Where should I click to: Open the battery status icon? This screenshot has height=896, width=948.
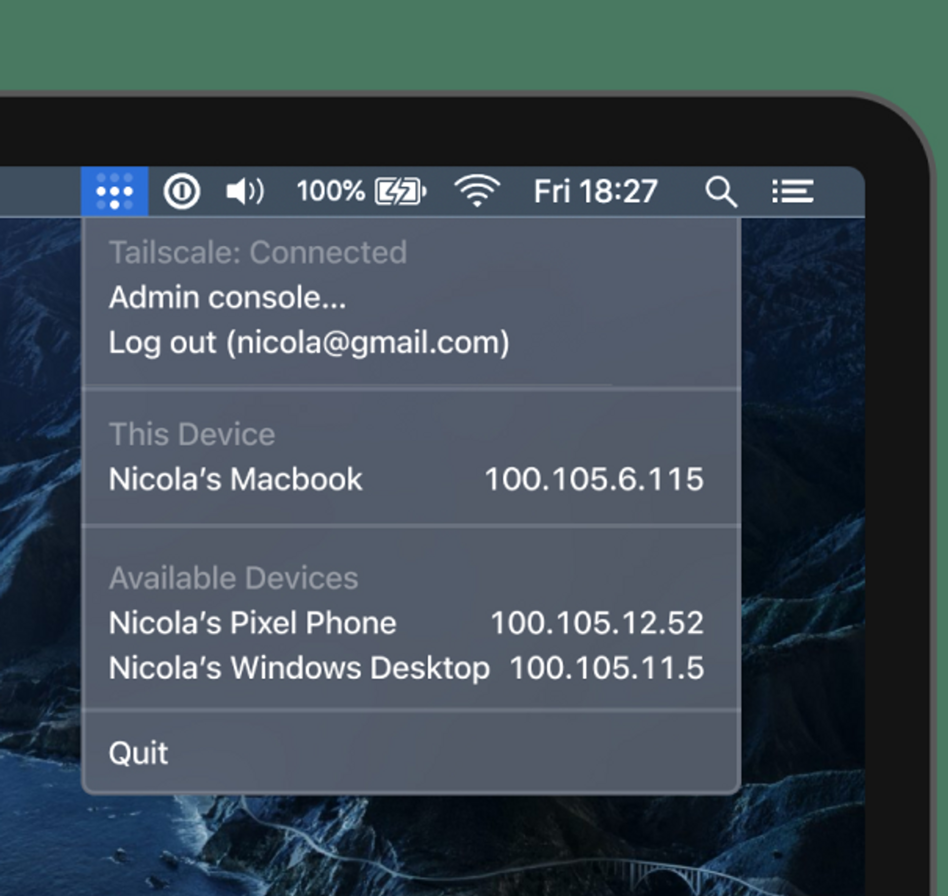tap(400, 191)
